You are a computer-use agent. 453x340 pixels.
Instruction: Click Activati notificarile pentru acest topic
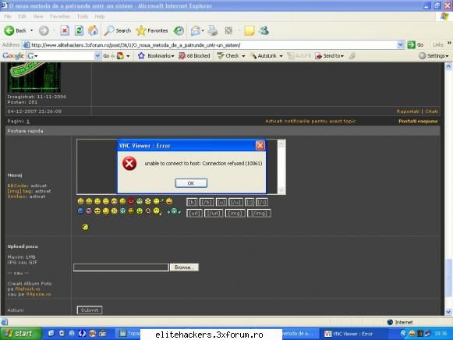[x=310, y=121]
